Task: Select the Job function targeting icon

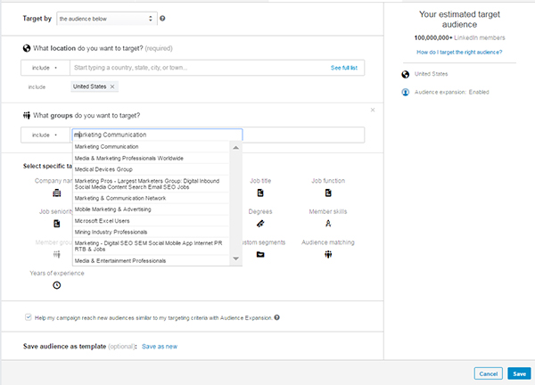Action: click(x=328, y=192)
